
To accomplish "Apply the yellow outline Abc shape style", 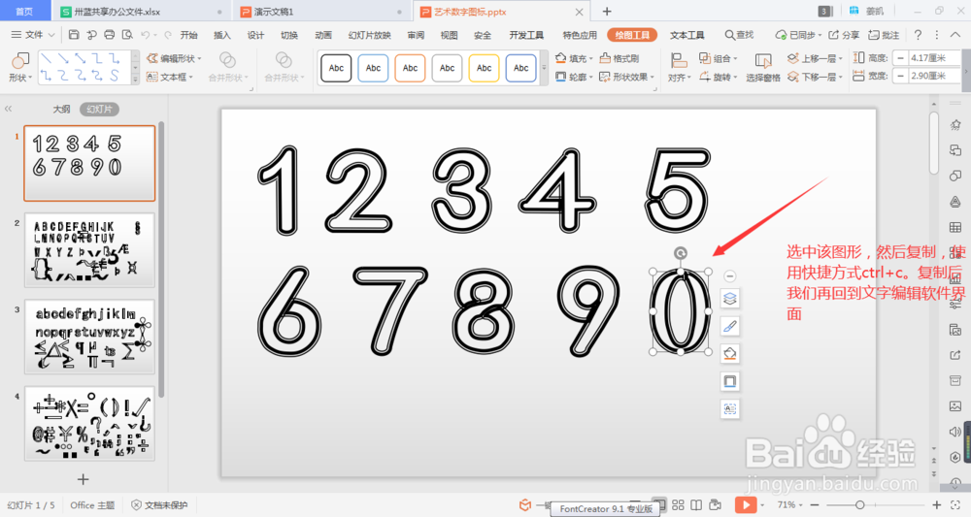I will coord(485,68).
